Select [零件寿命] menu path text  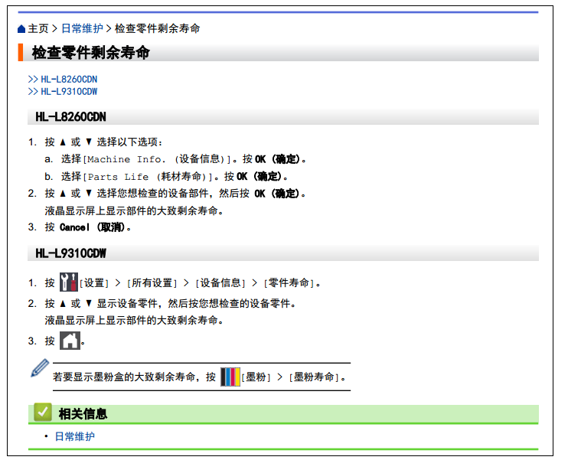click(x=289, y=283)
